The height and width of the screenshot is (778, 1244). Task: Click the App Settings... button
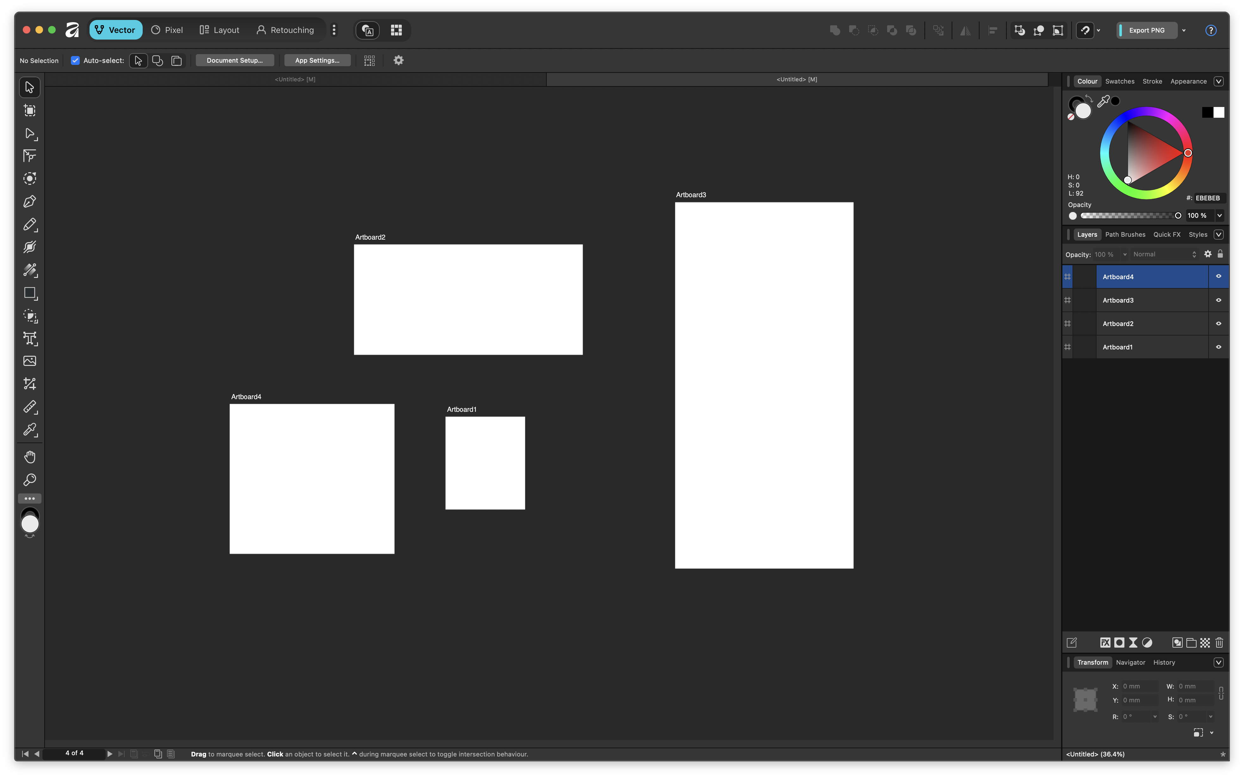(x=317, y=60)
